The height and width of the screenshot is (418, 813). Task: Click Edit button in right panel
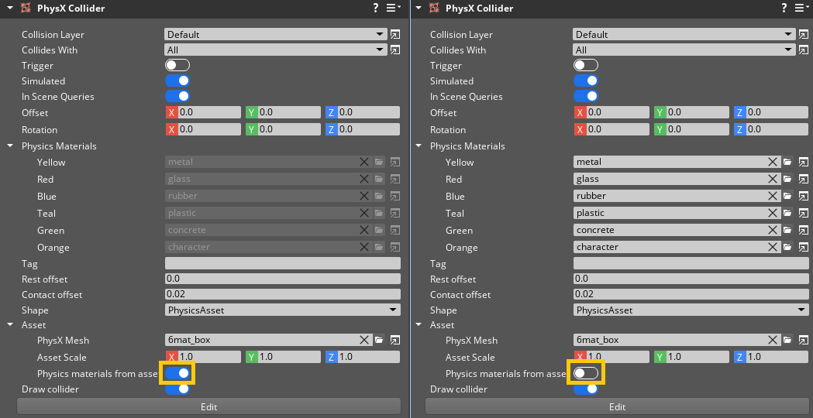tap(617, 406)
